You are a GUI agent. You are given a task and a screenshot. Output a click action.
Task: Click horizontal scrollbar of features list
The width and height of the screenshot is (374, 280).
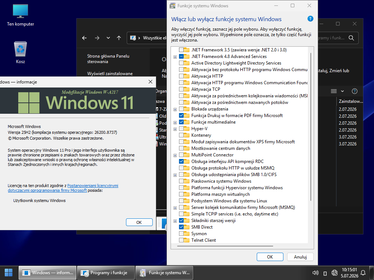tap(225, 246)
